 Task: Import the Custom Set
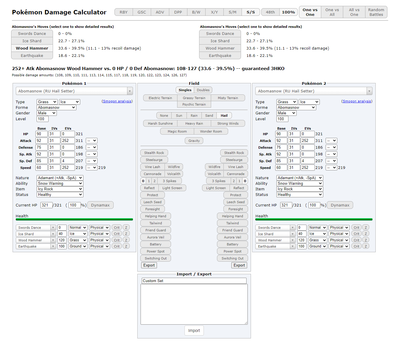(194, 330)
